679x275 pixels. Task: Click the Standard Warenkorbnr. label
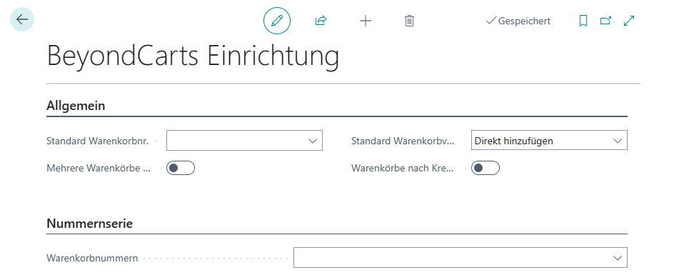(x=97, y=141)
